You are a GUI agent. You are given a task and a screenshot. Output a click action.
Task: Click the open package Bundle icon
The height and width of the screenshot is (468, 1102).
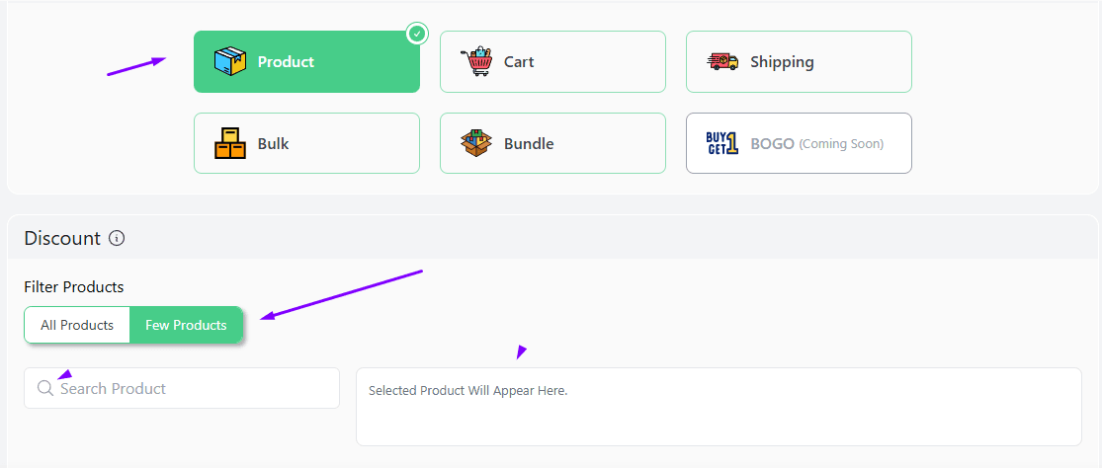[x=476, y=143]
